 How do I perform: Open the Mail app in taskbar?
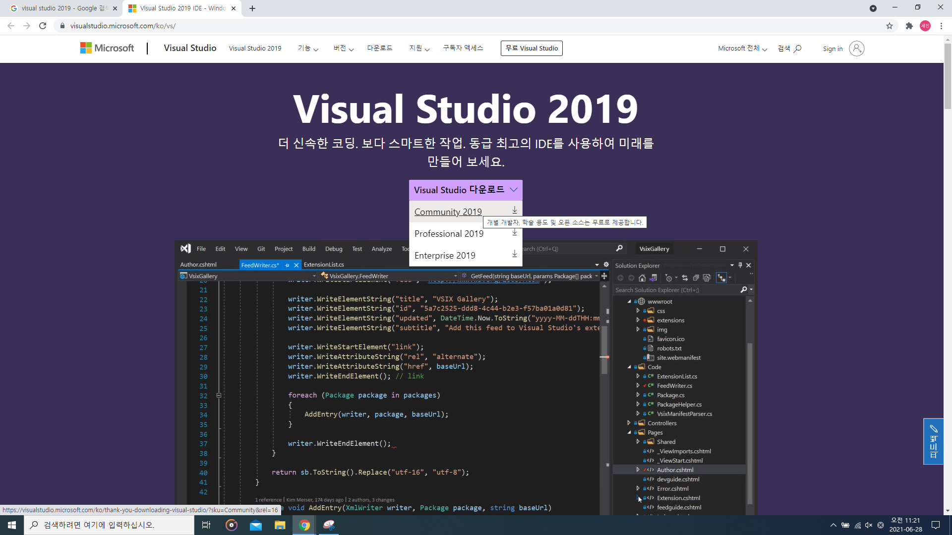(x=256, y=525)
